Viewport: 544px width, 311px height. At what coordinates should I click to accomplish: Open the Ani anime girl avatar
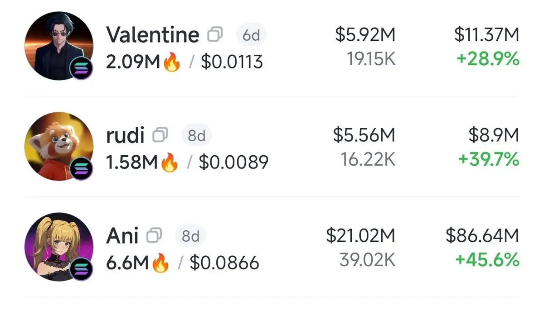coord(59,247)
